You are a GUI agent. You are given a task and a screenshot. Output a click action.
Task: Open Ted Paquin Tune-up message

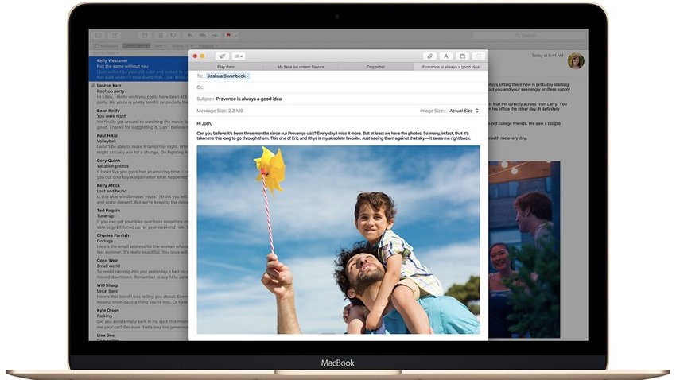(139, 219)
